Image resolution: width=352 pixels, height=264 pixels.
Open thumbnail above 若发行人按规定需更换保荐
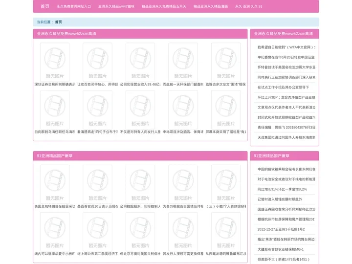pos(183,231)
